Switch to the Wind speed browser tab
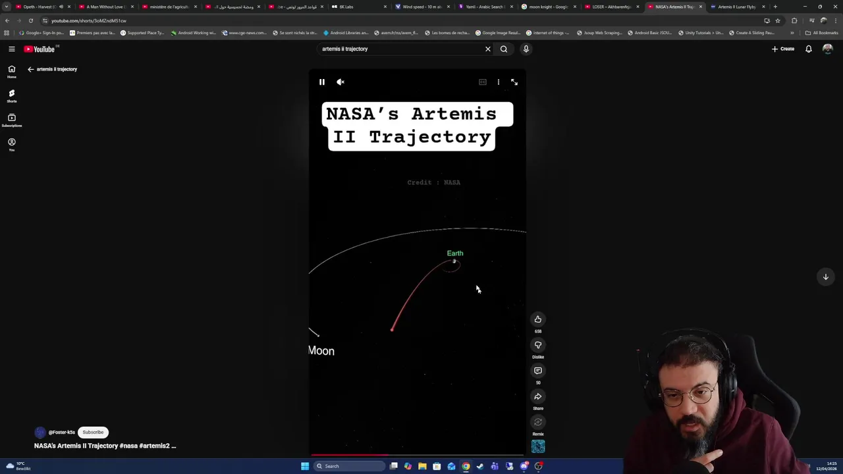The image size is (843, 474). pos(421,7)
